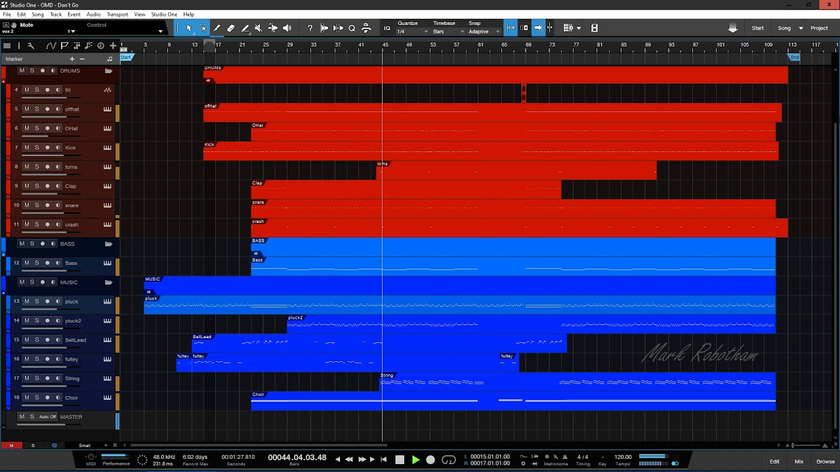Open the Song page dropdown arrow
This screenshot has width=840, height=472.
click(801, 28)
